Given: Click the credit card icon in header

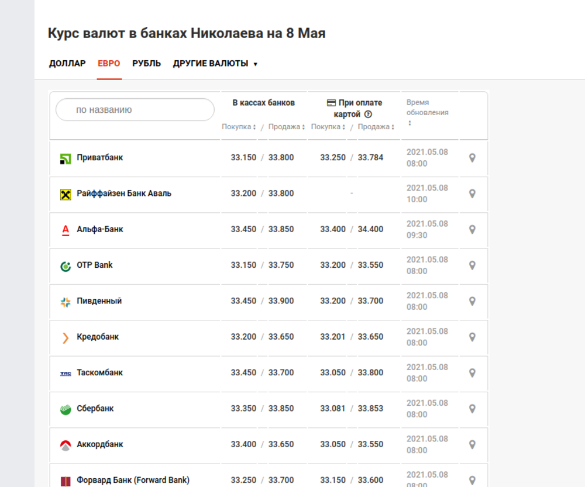Looking at the screenshot, I should click(x=331, y=102).
